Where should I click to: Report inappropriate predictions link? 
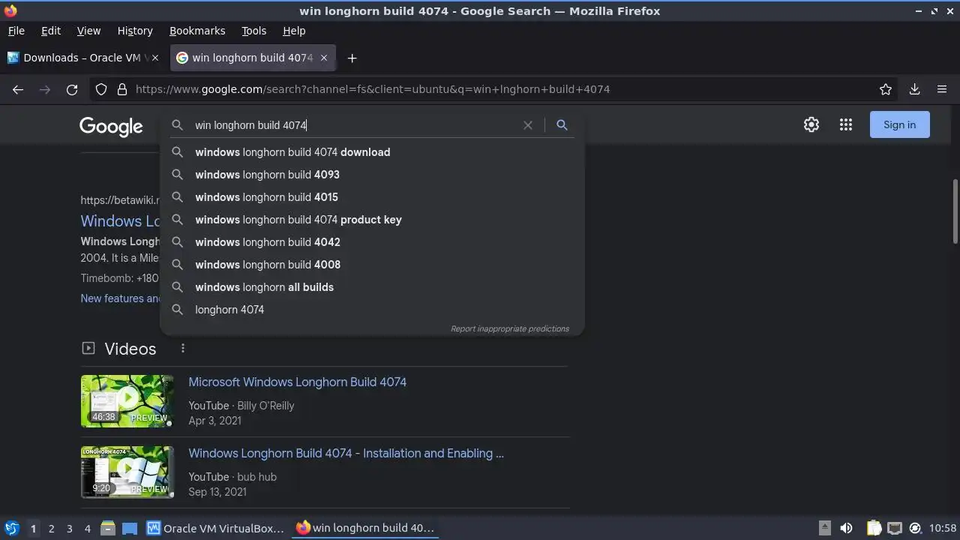click(x=510, y=328)
